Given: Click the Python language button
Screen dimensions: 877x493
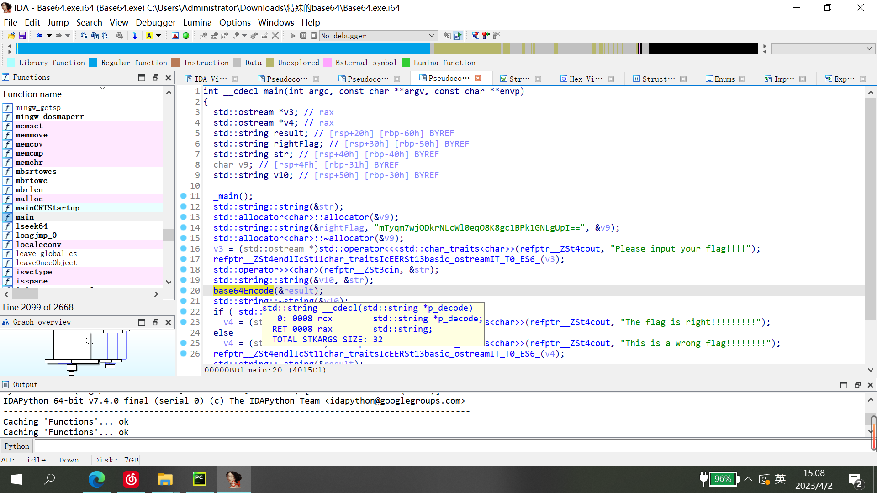Looking at the screenshot, I should pyautogui.click(x=17, y=446).
